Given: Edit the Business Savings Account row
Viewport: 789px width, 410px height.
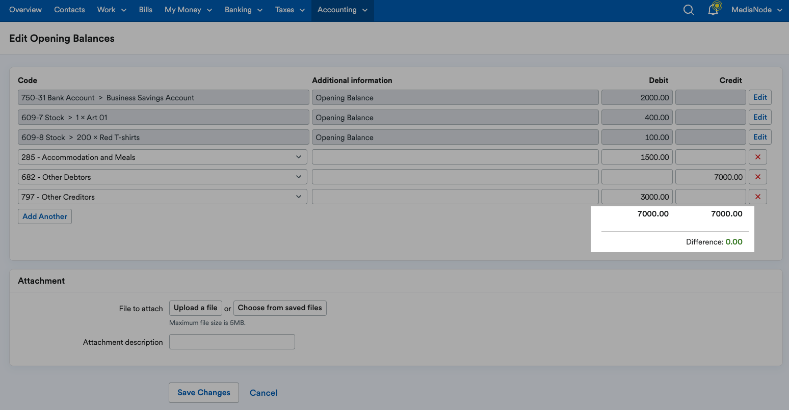Looking at the screenshot, I should (760, 97).
